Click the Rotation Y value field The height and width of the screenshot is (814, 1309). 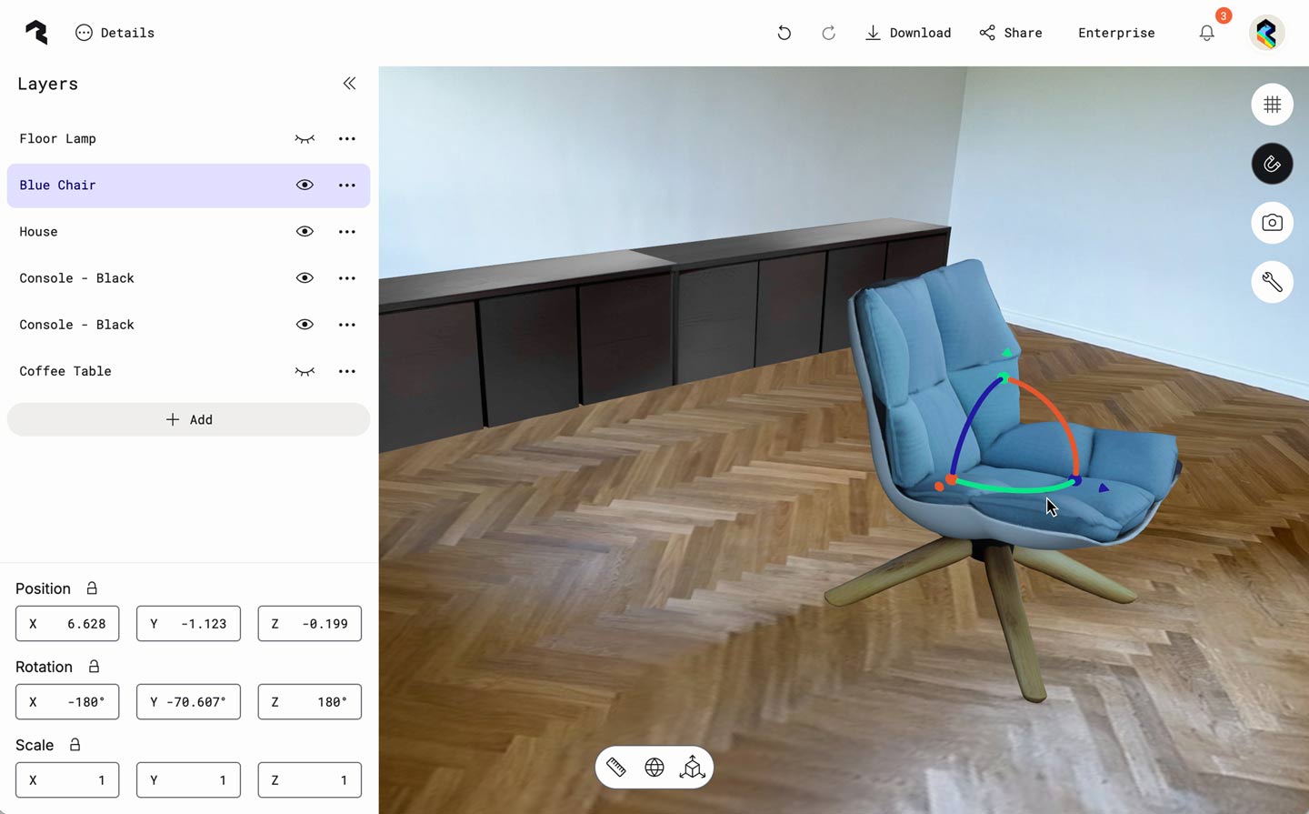click(188, 701)
